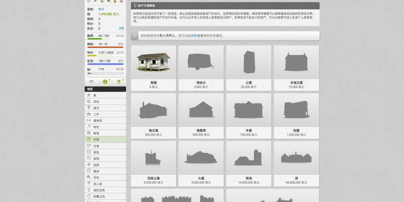Screen dimensions: 404x202
Task: Click the energy value 40 / 100
Action: (103, 36)
